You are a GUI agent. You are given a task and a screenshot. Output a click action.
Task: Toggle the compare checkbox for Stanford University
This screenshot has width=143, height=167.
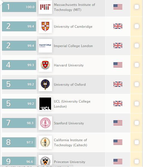(137, 123)
